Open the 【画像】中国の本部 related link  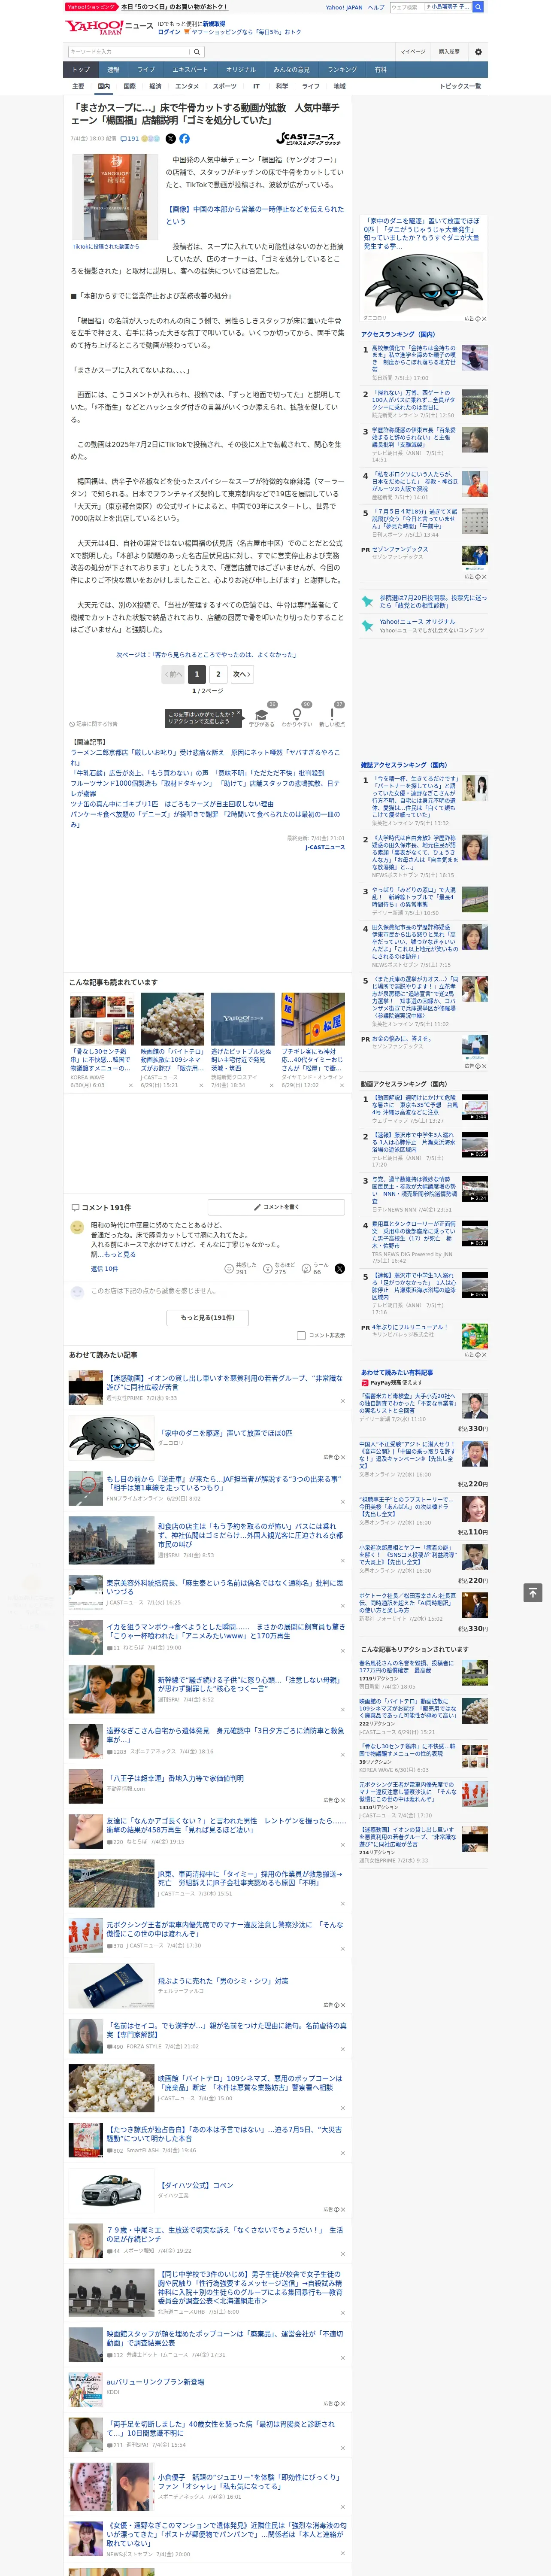(x=255, y=215)
